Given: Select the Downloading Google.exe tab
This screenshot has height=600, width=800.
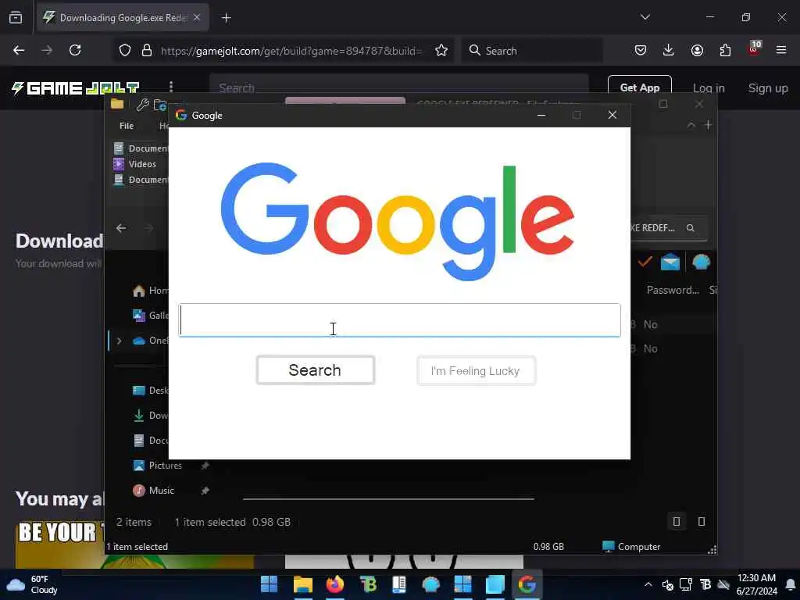Looking at the screenshot, I should pyautogui.click(x=123, y=18).
